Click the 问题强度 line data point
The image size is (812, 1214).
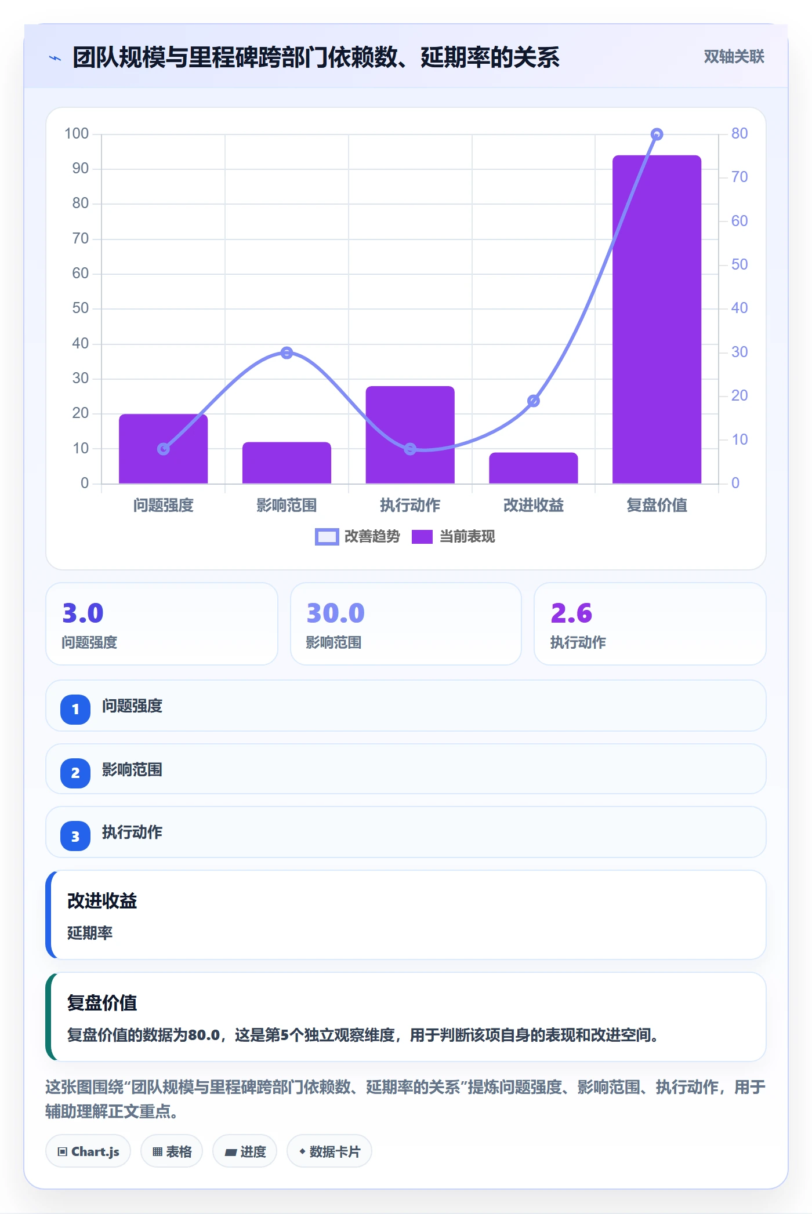(x=164, y=449)
